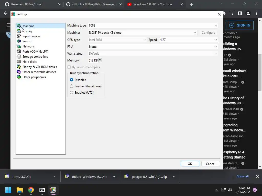The width and height of the screenshot is (262, 196).
Task: Switch to Chrome in the taskbar
Action: coord(31,190)
